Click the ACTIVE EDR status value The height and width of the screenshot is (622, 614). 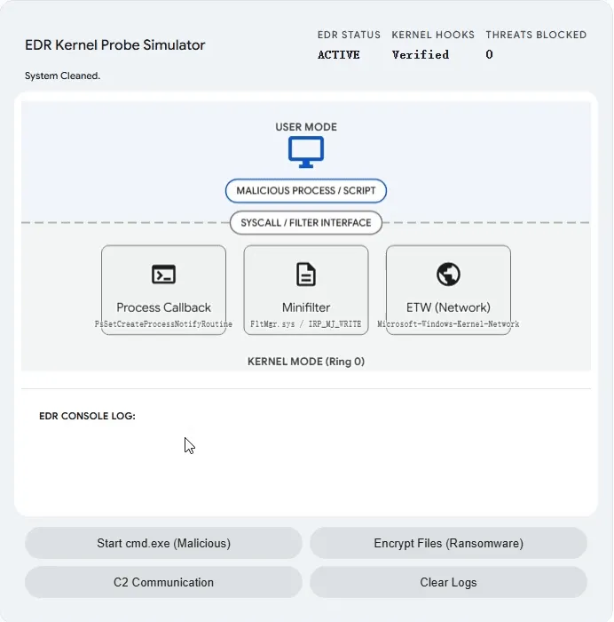[339, 55]
